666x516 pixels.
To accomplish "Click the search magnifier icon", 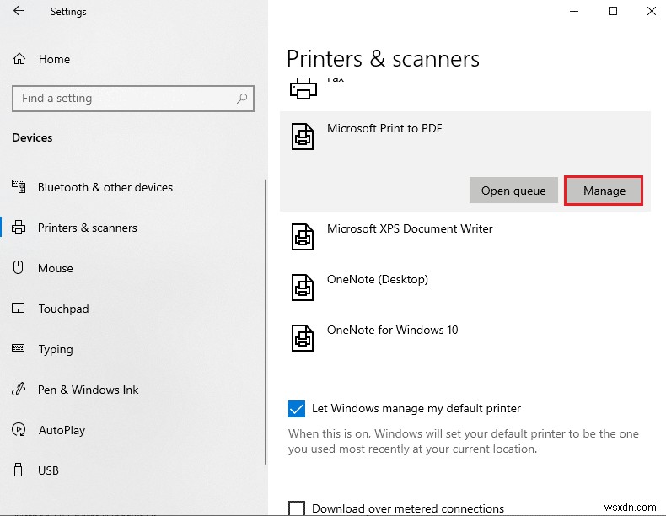I will coord(242,99).
